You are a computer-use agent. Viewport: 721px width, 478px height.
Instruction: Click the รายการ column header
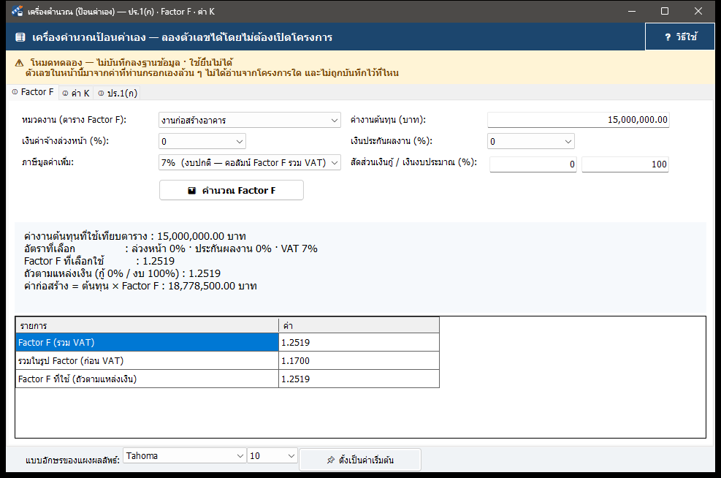tap(147, 325)
